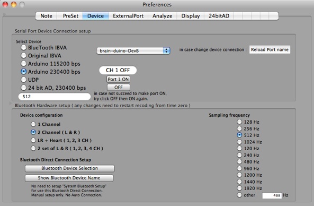314x206 pixels.
Task: Click the Reload Port name button
Action: point(270,49)
